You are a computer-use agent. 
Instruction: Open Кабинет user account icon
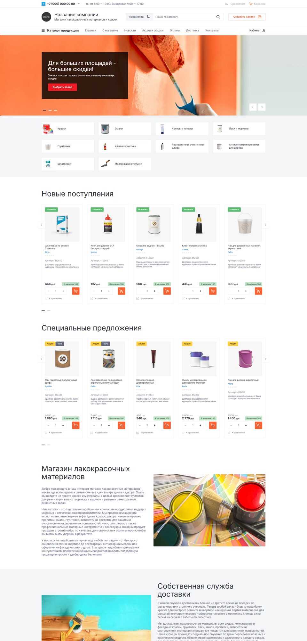click(x=264, y=30)
